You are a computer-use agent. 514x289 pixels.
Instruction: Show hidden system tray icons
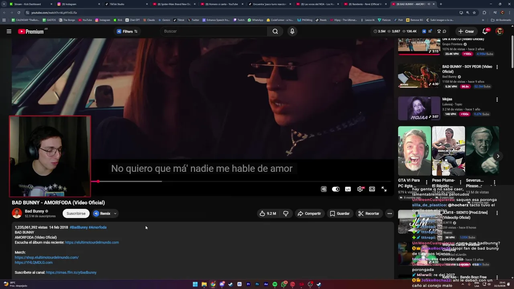[x=463, y=284]
